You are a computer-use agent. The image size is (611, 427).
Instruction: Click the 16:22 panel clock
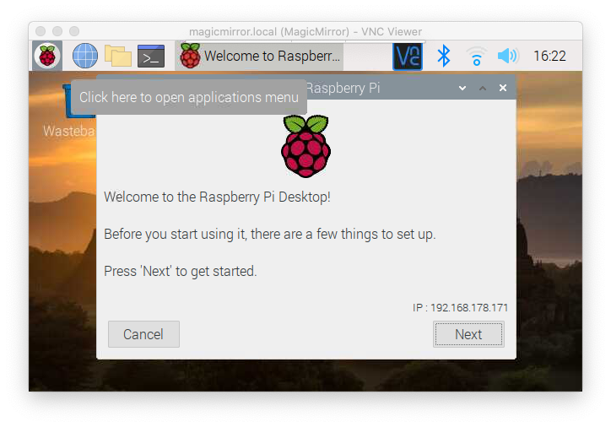tap(549, 56)
